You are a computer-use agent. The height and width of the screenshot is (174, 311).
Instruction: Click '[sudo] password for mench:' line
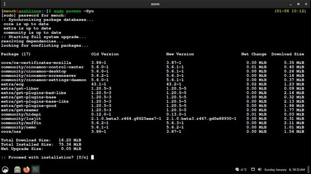click(34, 15)
